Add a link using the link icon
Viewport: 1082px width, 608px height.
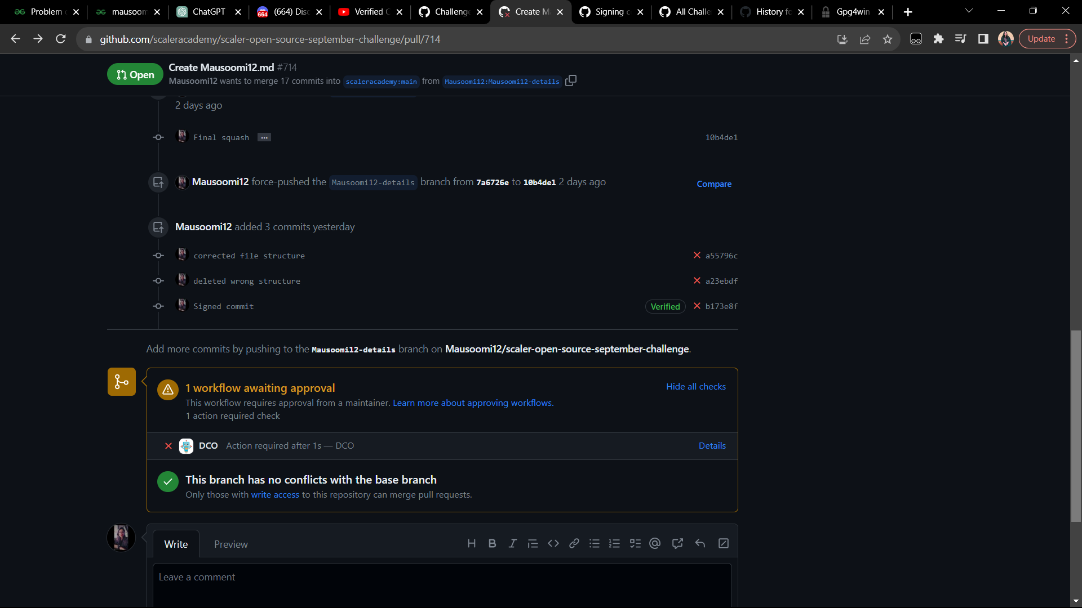[574, 543]
